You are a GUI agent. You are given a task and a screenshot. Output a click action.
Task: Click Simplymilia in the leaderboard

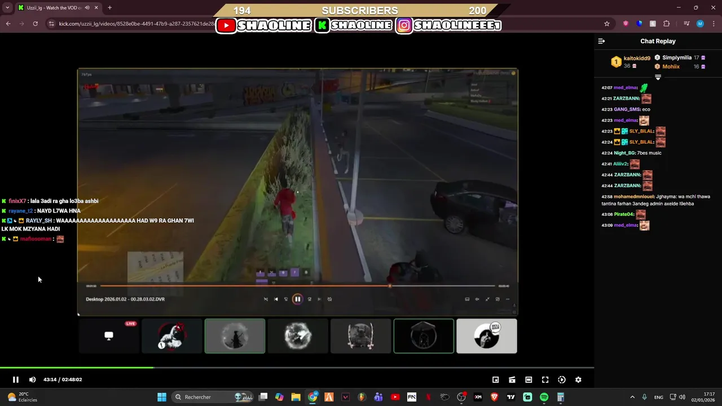(x=677, y=58)
